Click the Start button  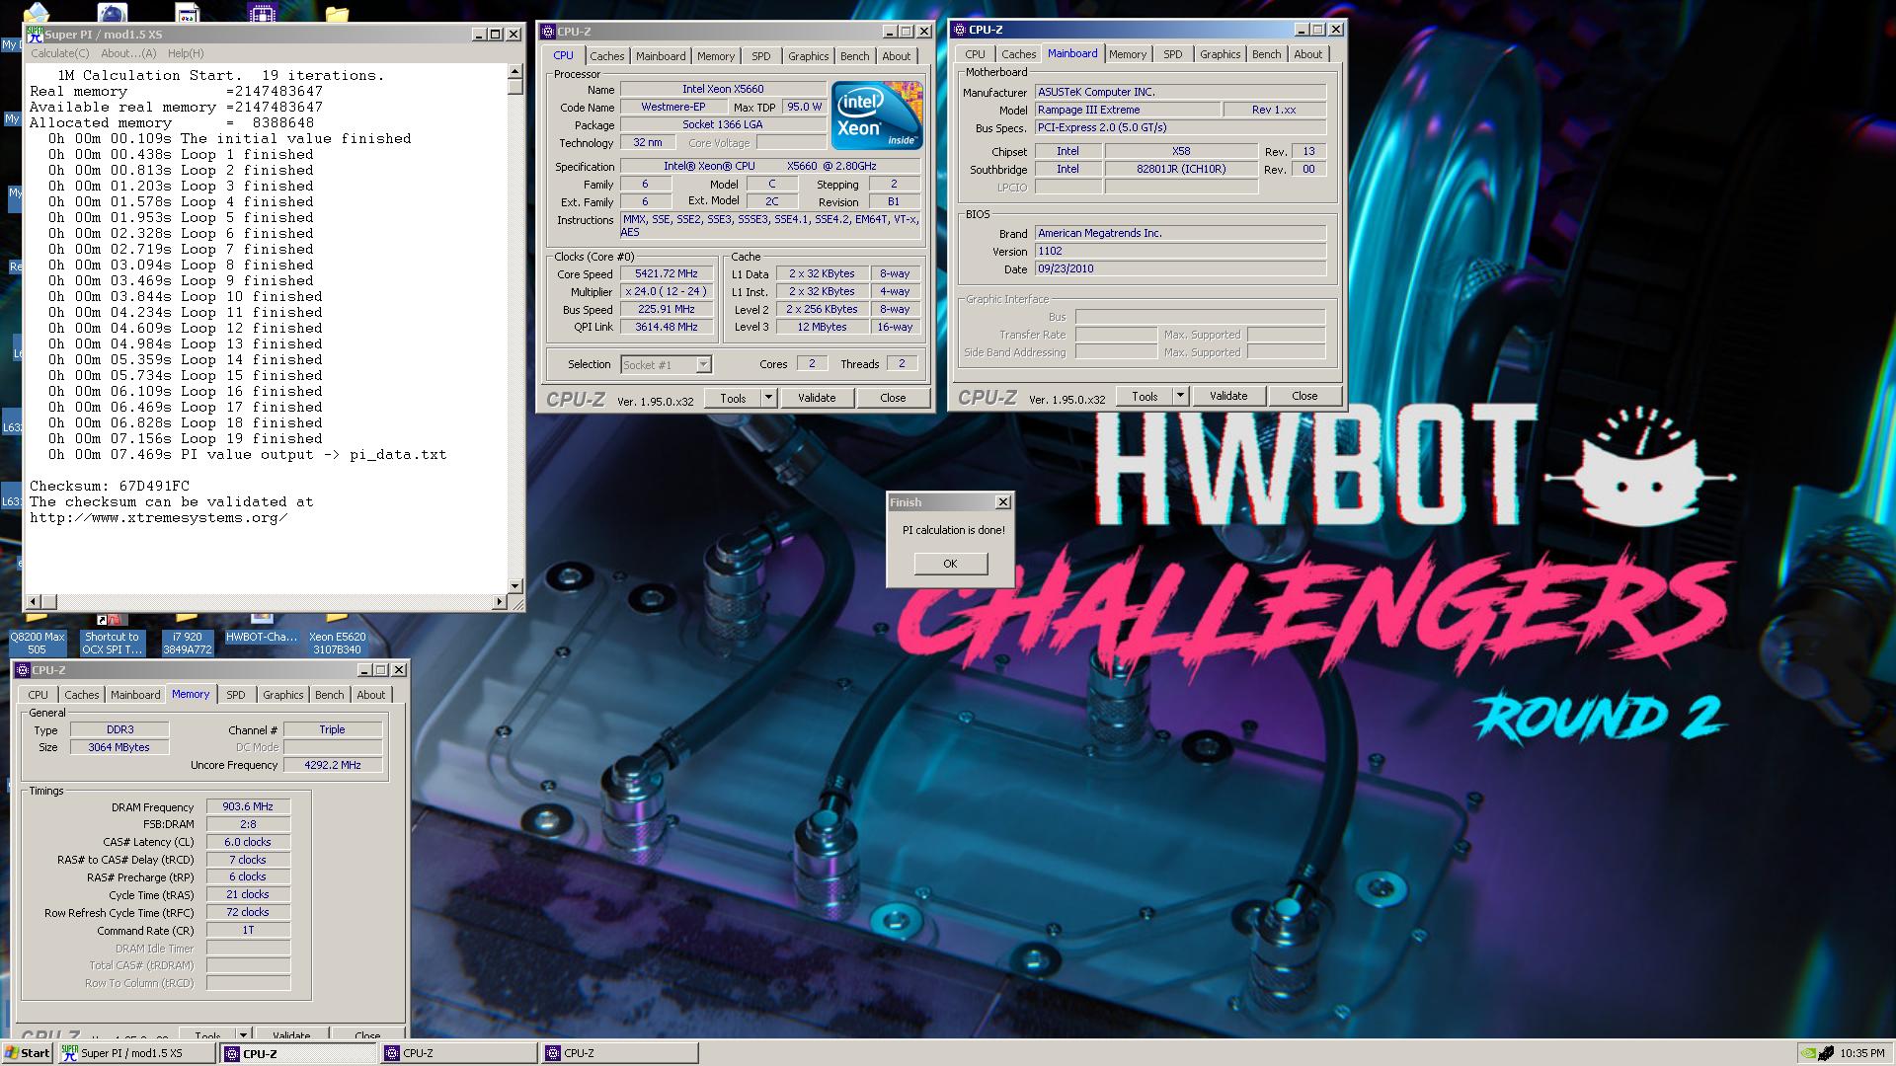27,1053
